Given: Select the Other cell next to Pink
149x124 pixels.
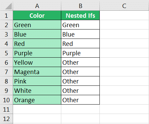Looking at the screenshot, I should [80, 81].
